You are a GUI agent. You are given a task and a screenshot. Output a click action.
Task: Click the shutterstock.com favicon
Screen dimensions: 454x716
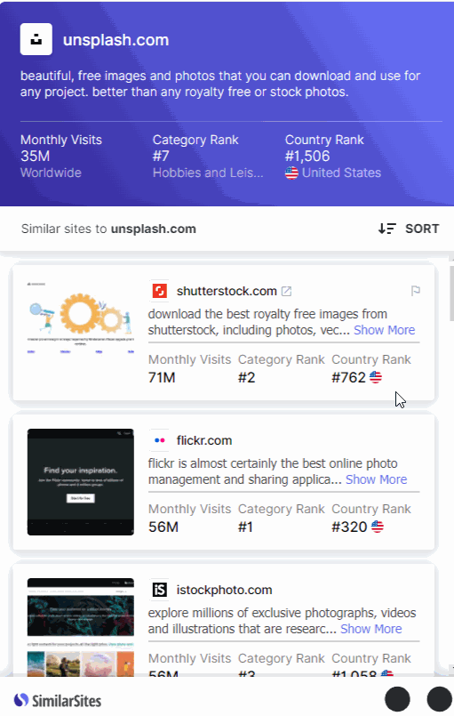(159, 291)
